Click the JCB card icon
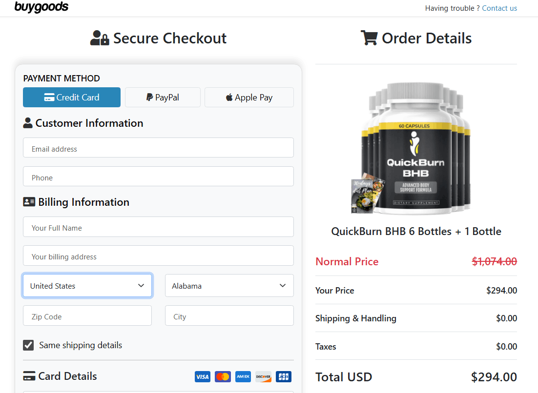 pyautogui.click(x=283, y=376)
